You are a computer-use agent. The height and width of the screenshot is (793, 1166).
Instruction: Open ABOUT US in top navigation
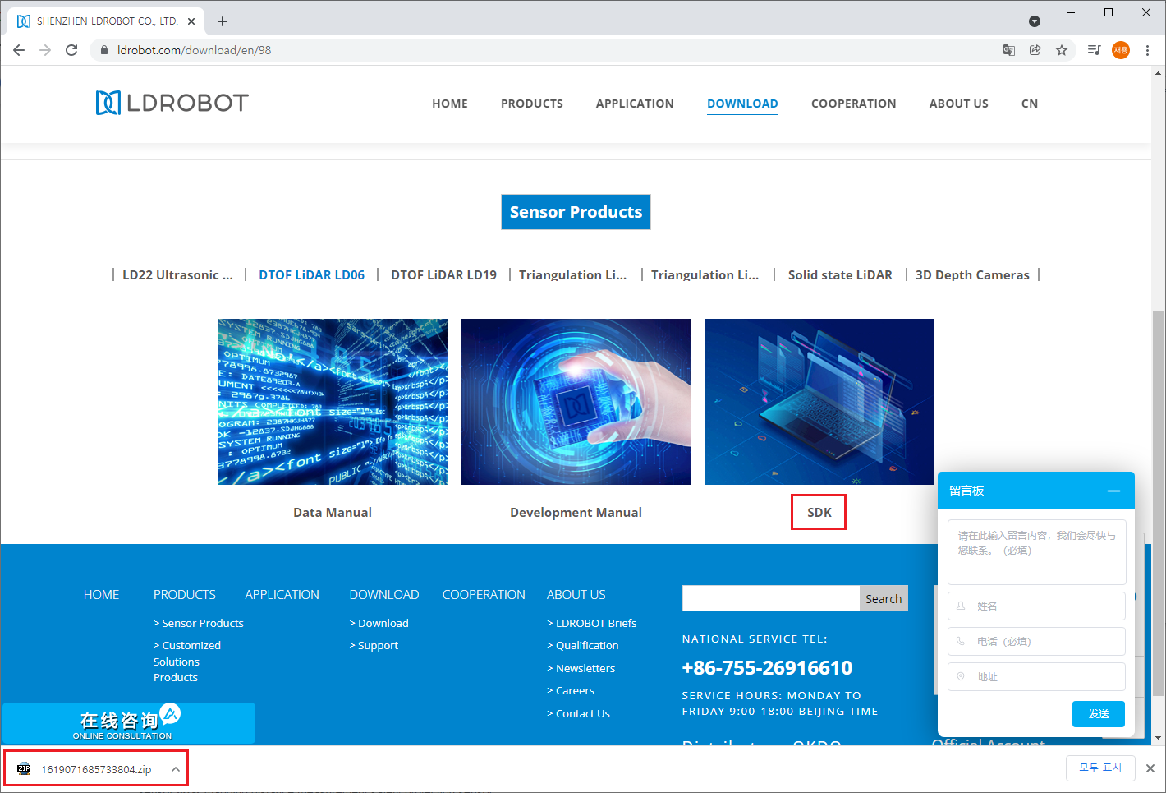click(959, 104)
